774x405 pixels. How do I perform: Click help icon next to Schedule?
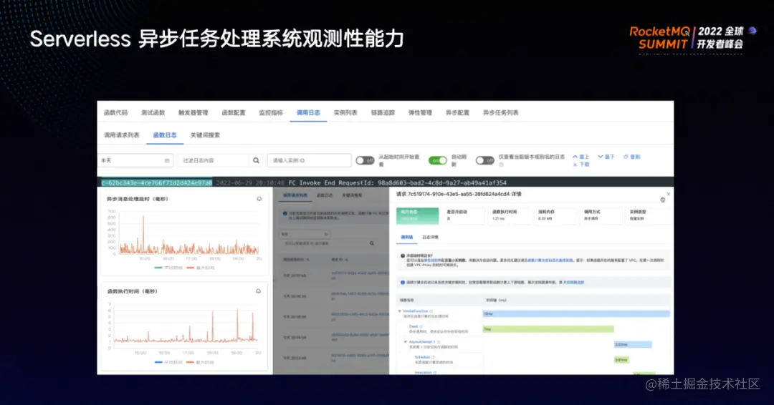coord(434,357)
